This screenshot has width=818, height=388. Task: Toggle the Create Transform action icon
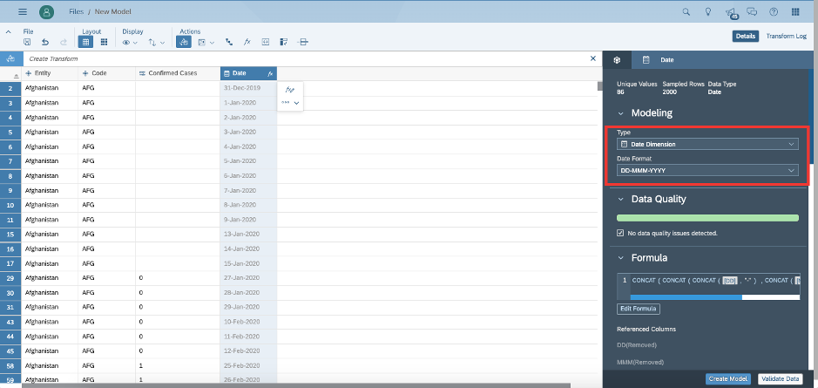(183, 43)
